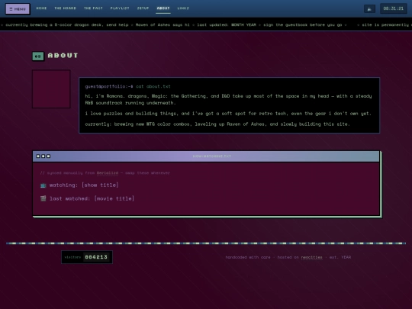Image resolution: width=412 pixels, height=309 pixels.
Task: Open the Setup page
Action: click(143, 8)
